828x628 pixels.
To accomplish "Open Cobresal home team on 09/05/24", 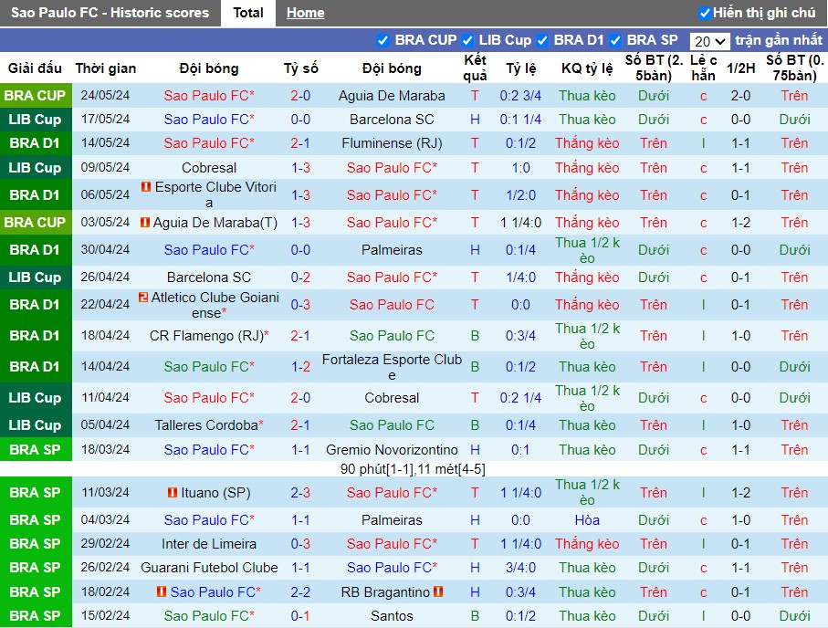I will point(208,167).
